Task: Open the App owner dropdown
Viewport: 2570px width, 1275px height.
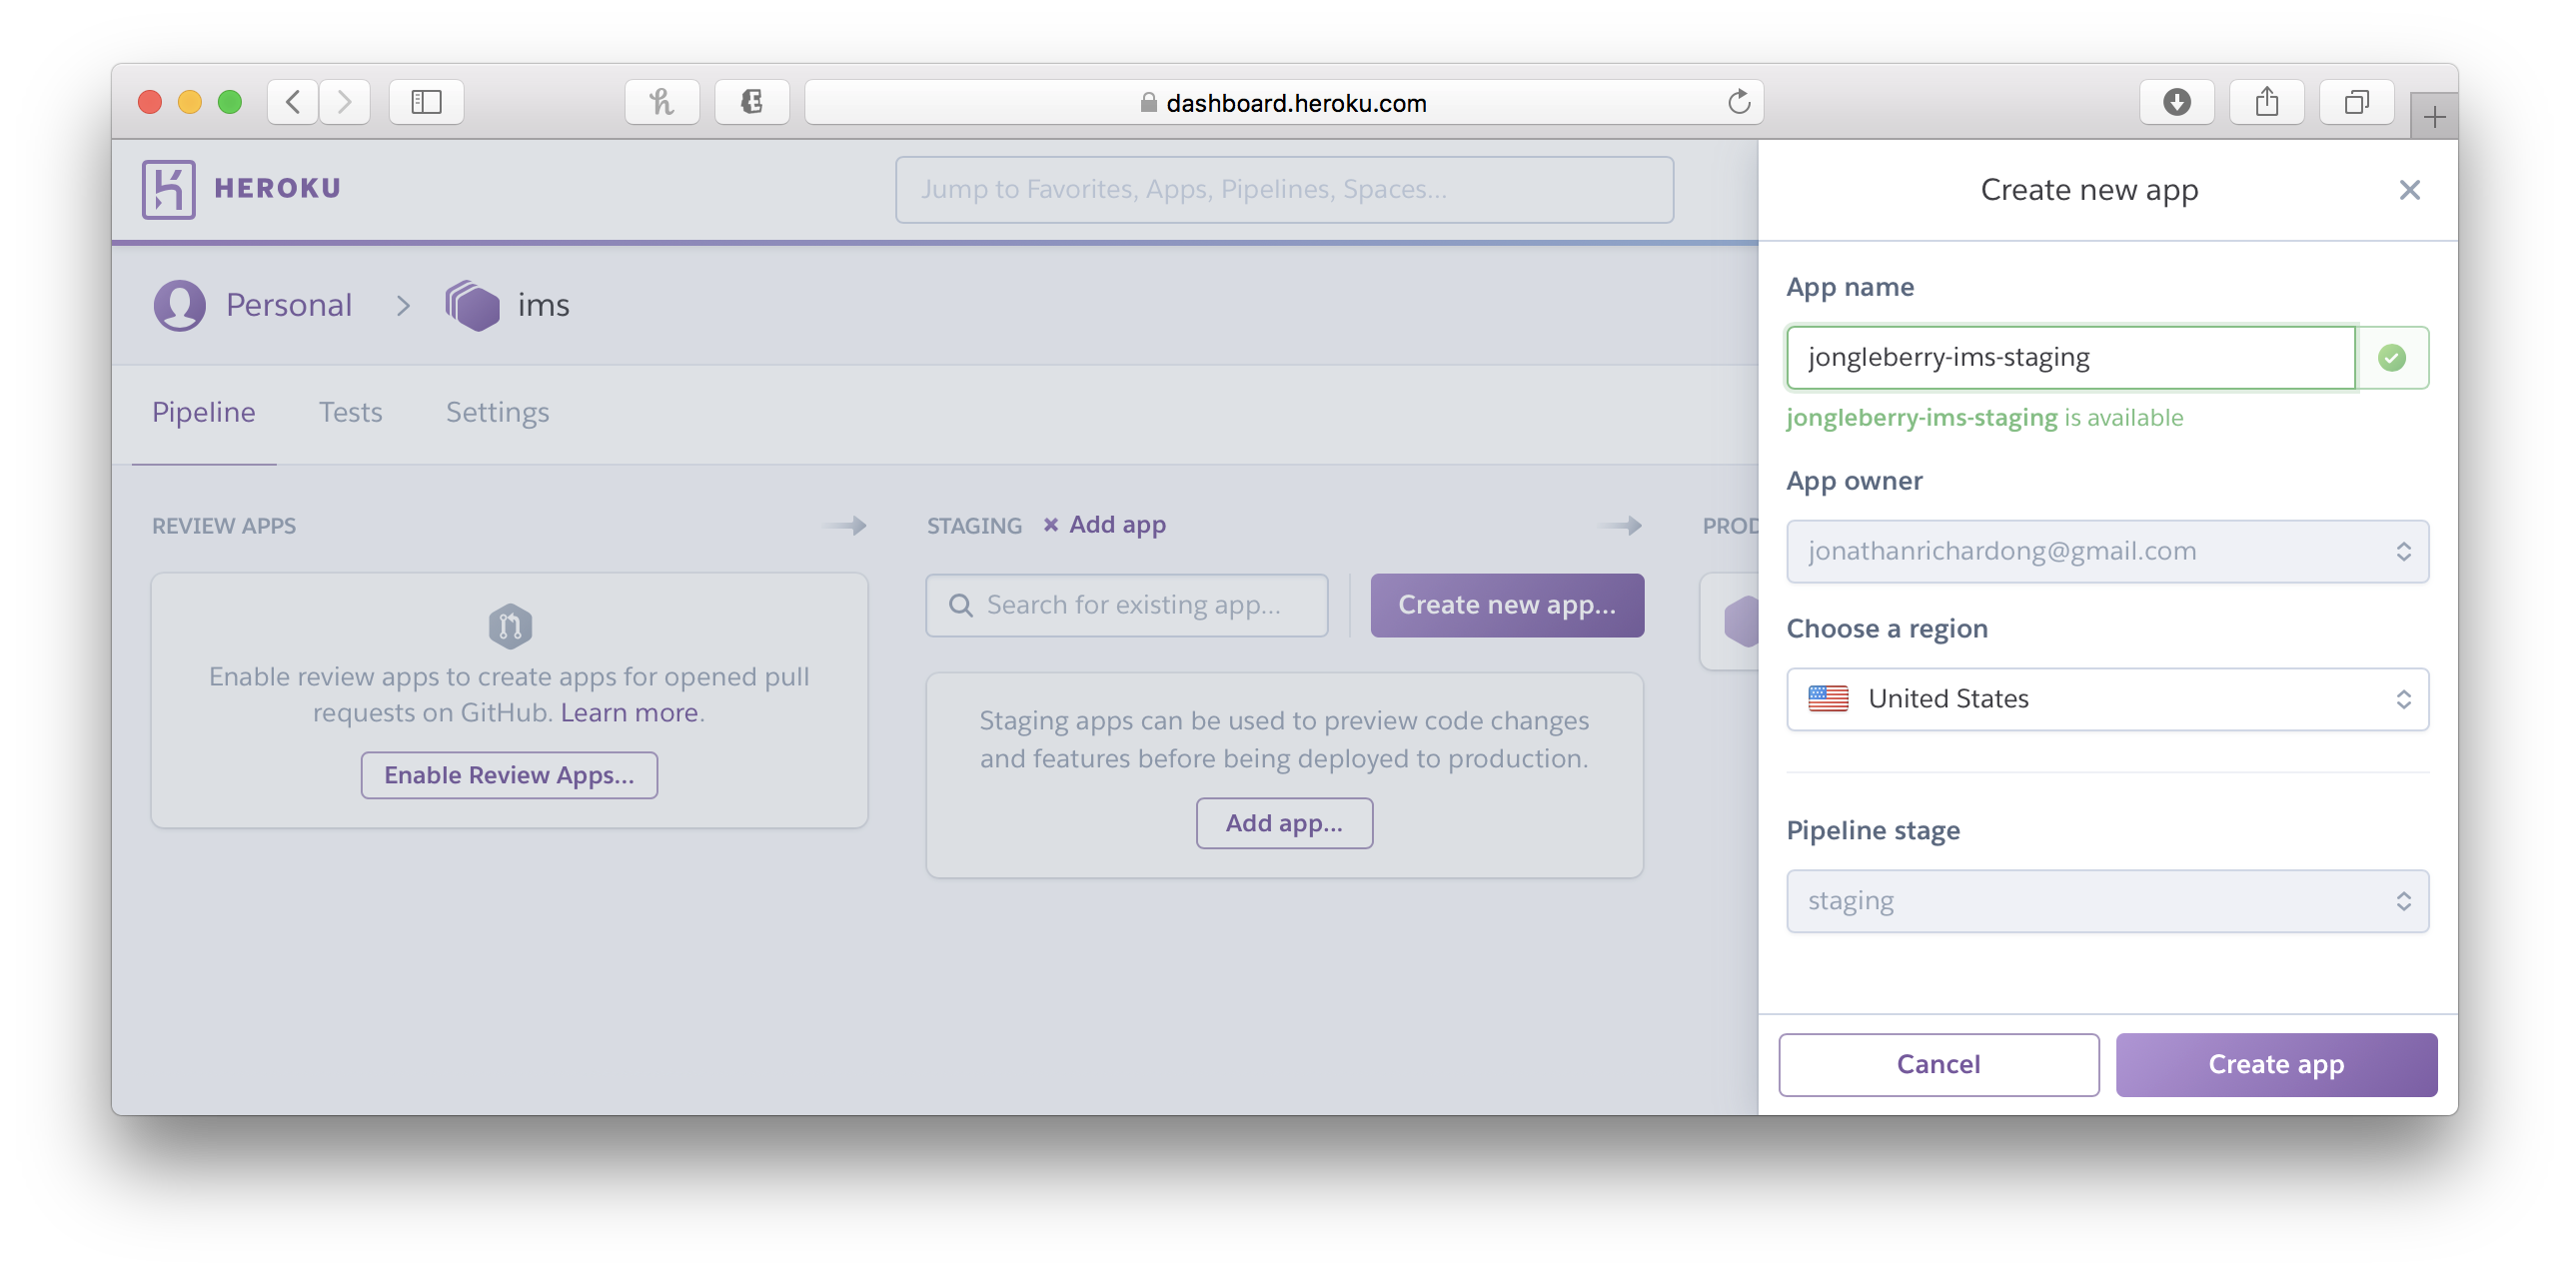Action: (2107, 552)
